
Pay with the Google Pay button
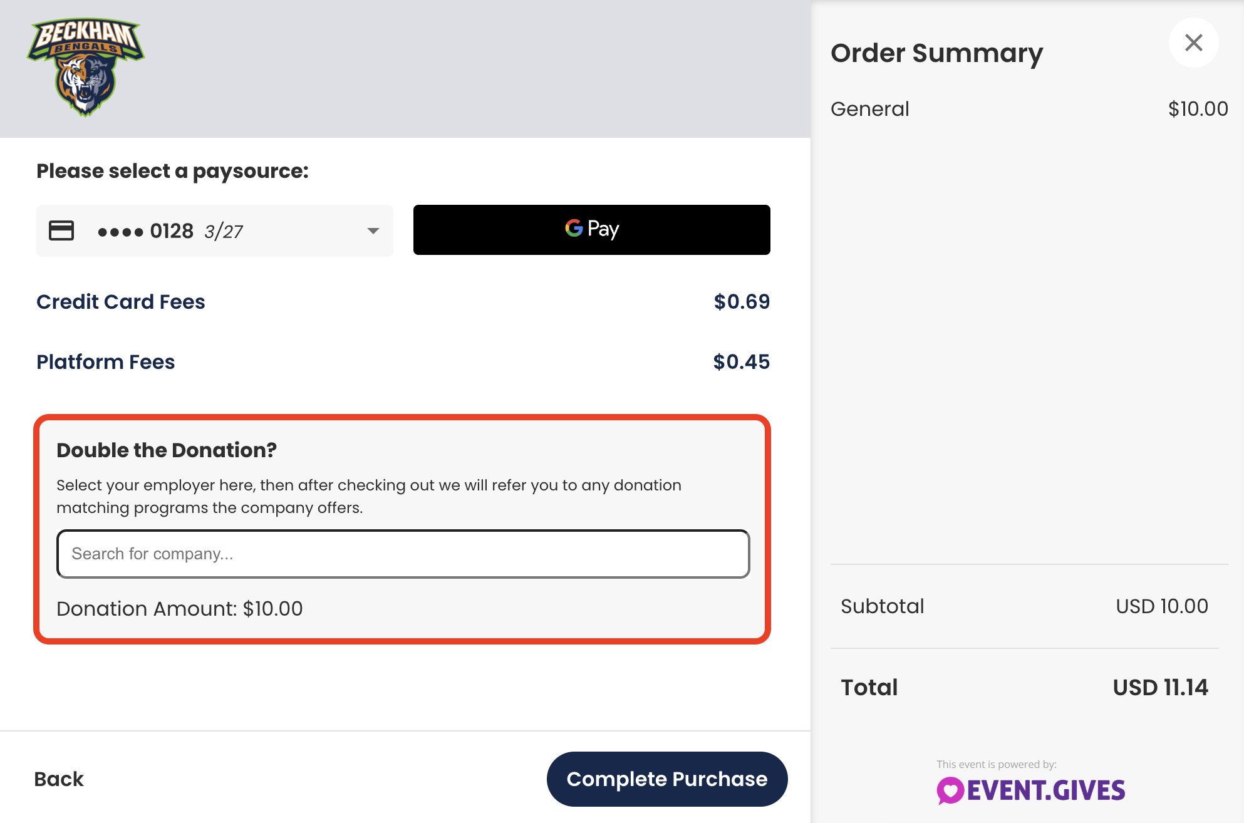click(x=591, y=230)
